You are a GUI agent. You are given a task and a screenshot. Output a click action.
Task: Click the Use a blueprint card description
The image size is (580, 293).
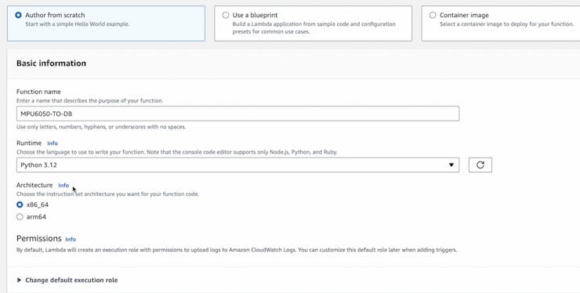pos(314,27)
